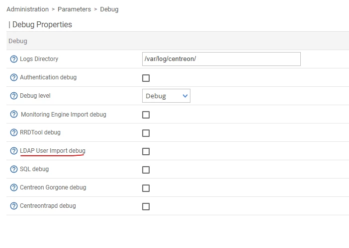Image resolution: width=349 pixels, height=248 pixels.
Task: Open the Debug level dropdown
Action: (166, 96)
